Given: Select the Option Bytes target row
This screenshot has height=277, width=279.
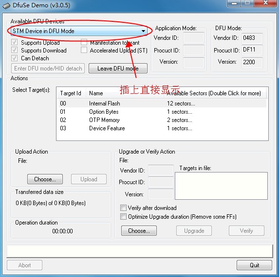Looking at the screenshot, I should pos(162,112).
